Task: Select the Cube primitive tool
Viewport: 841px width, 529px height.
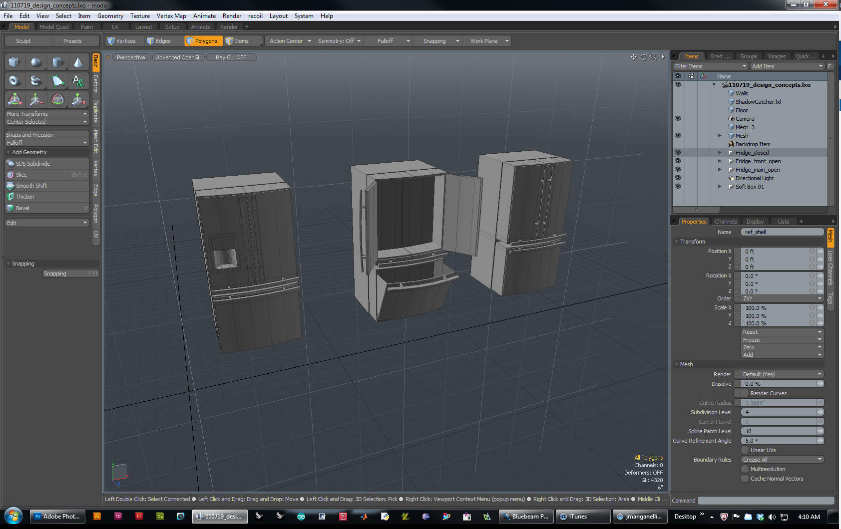Action: [x=14, y=62]
